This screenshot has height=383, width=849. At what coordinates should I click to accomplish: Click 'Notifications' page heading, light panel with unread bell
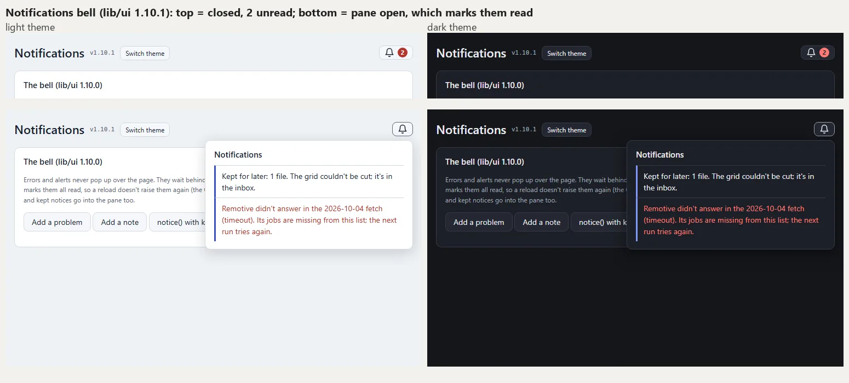click(x=49, y=53)
